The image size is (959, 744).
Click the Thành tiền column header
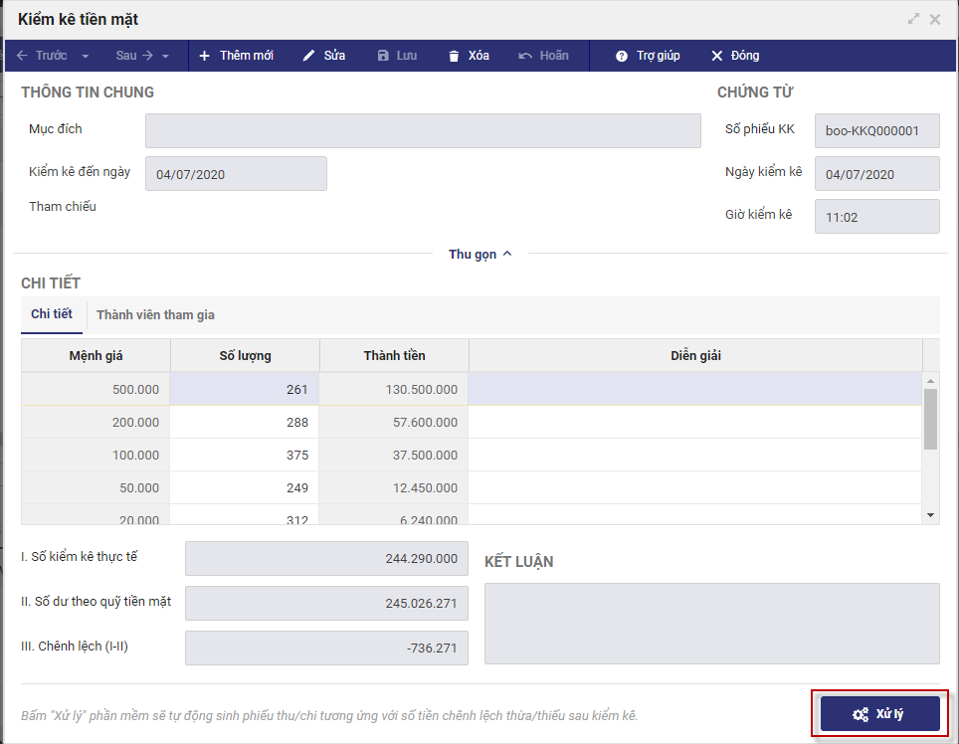395,355
